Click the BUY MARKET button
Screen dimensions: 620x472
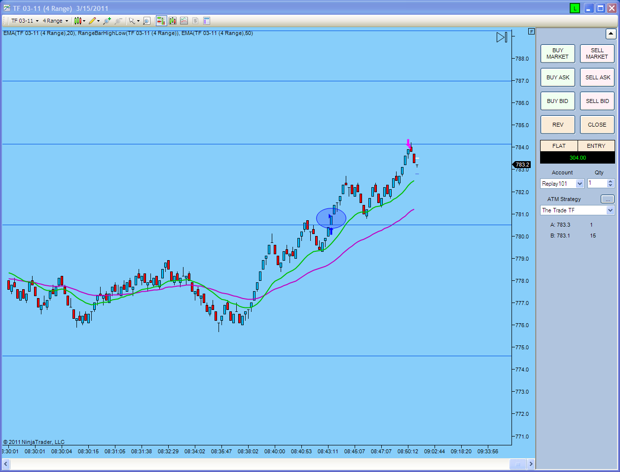click(x=557, y=54)
